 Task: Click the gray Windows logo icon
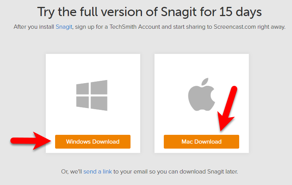[x=91, y=95]
